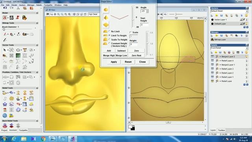
Task: Click the black-and-white face icon in Model section
Action: tap(11, 17)
